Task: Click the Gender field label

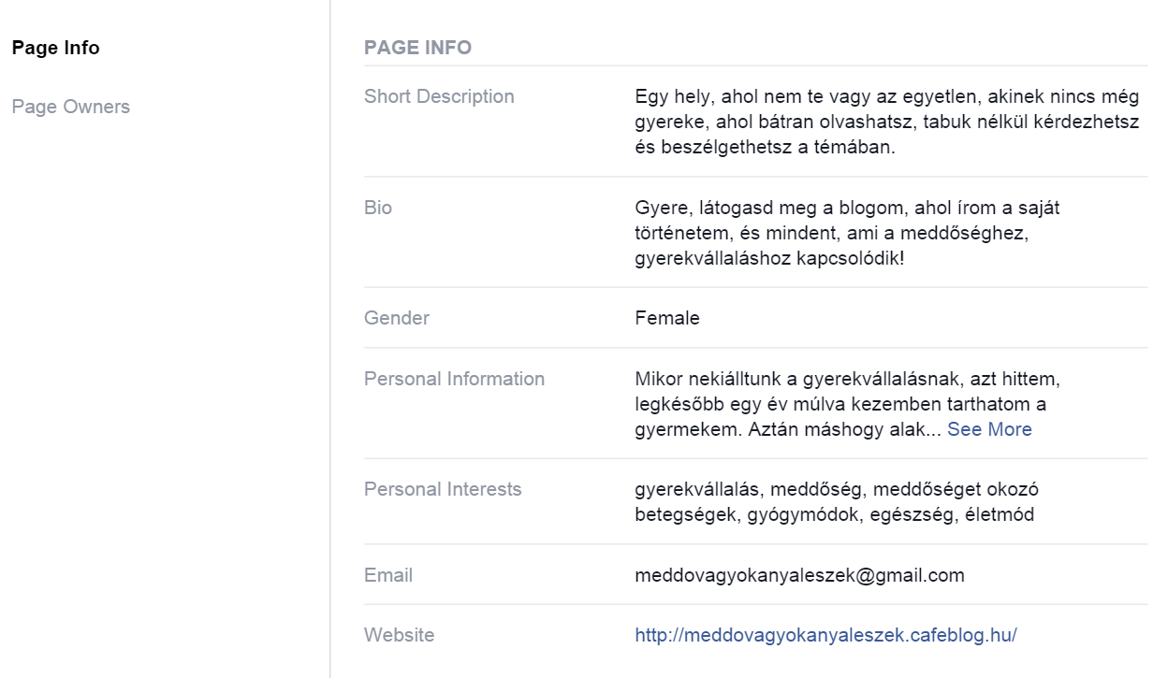Action: coord(397,318)
